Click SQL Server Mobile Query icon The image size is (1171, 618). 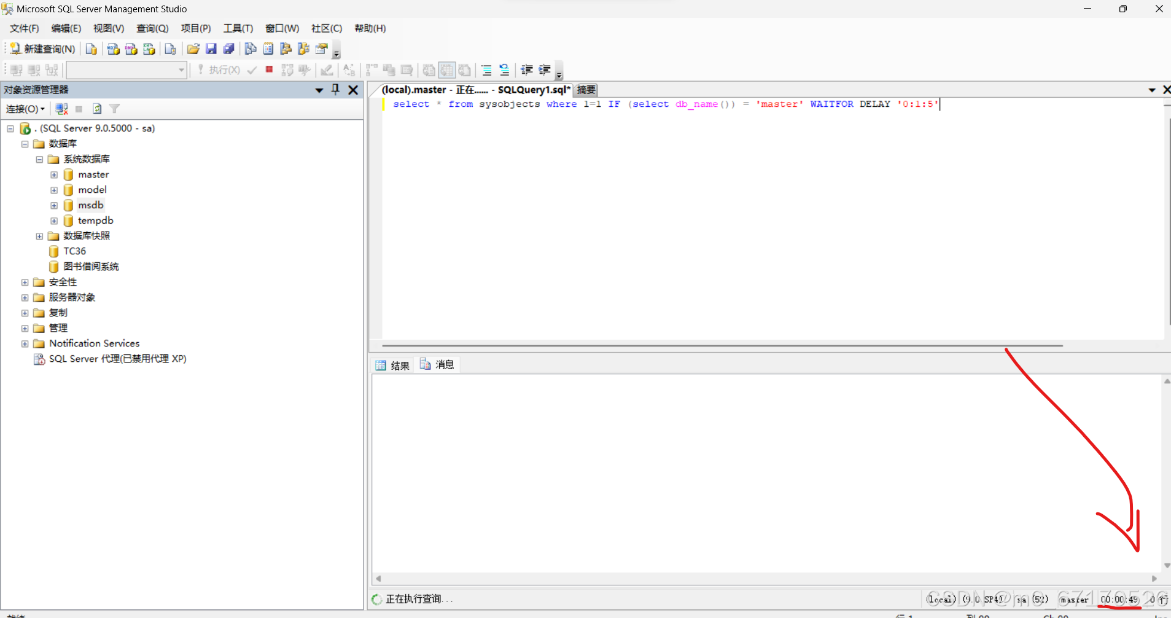coord(170,49)
